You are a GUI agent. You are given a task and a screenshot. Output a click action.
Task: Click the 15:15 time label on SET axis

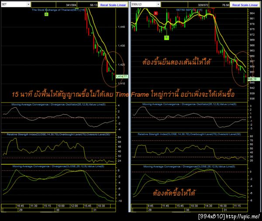pos(47,206)
